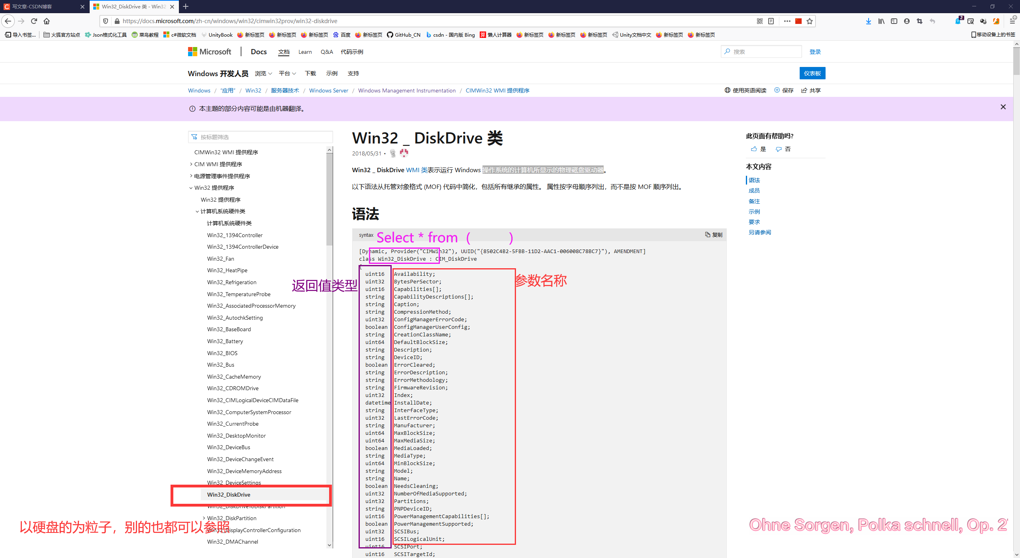The width and height of the screenshot is (1020, 558).
Task: Switch page language with 使用英语阅读 globe icon
Action: pyautogui.click(x=727, y=90)
